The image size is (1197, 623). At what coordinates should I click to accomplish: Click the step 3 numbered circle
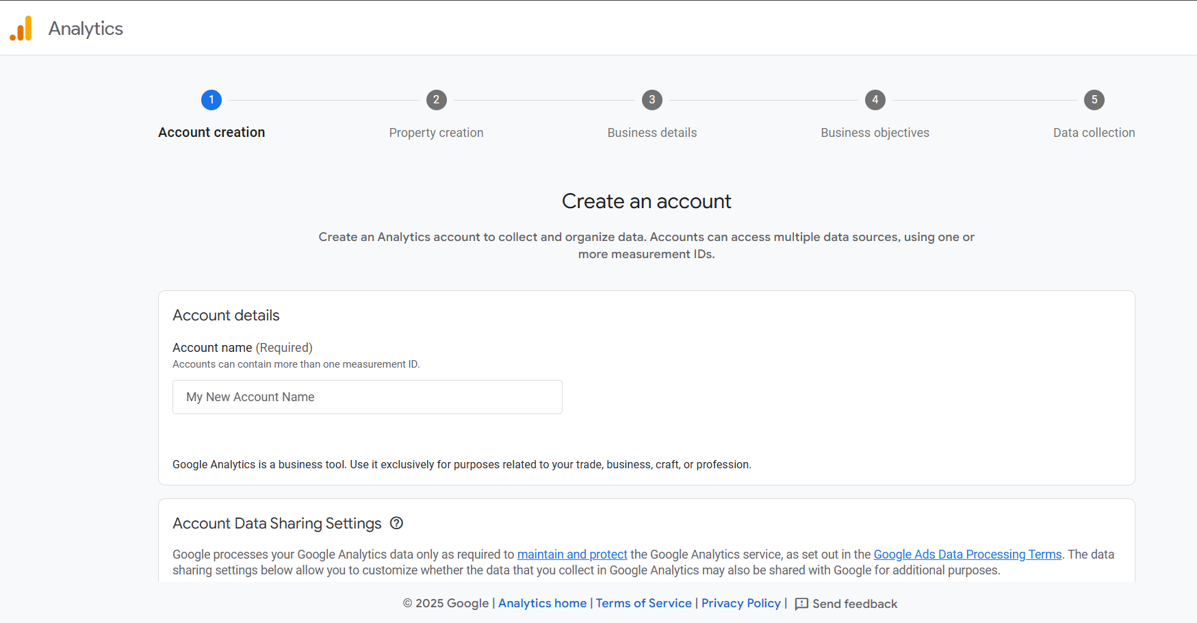click(652, 100)
